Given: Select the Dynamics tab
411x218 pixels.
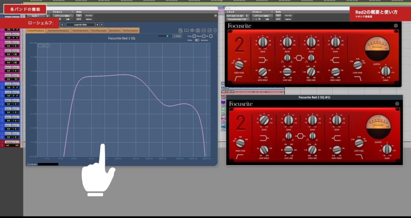Looking at the screenshot, I should [114, 31].
